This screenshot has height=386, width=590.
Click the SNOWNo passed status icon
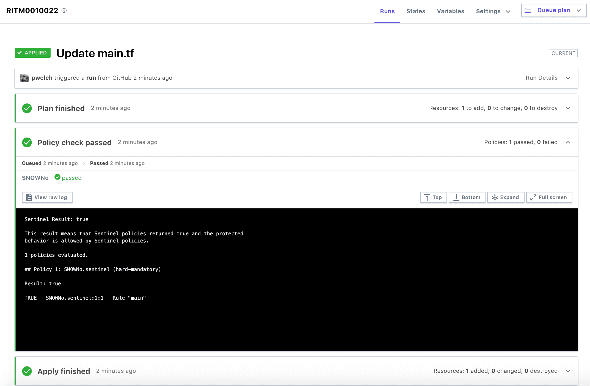pos(57,177)
